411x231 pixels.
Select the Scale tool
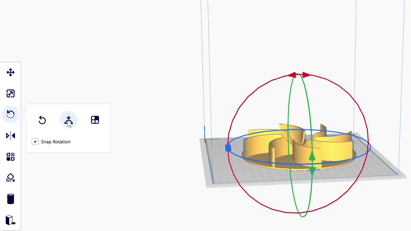(11, 94)
